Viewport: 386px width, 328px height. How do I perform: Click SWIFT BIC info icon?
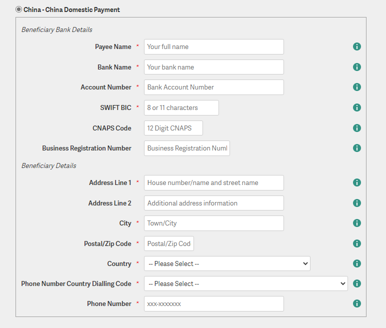tap(356, 107)
